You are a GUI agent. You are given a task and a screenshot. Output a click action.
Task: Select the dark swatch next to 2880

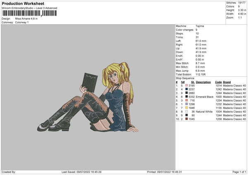[x=186, y=93]
